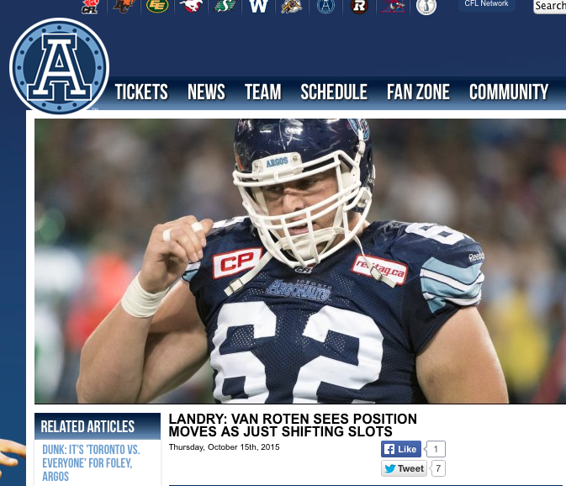Image resolution: width=566 pixels, height=486 pixels.
Task: Open the CFL league logo link
Action: [90, 7]
